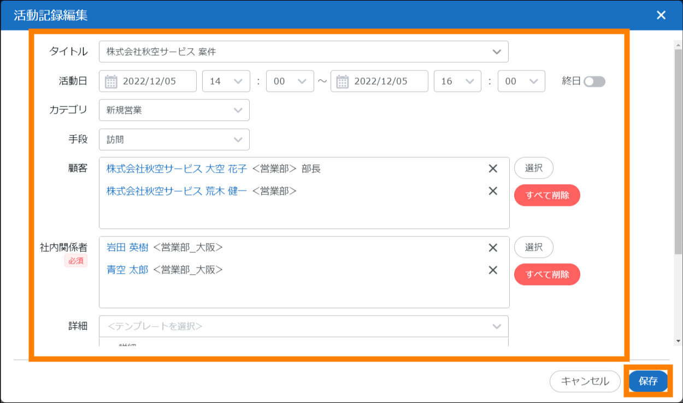Remove 岩田 英樹 from internal stakeholders
The image size is (683, 403).
click(x=493, y=247)
